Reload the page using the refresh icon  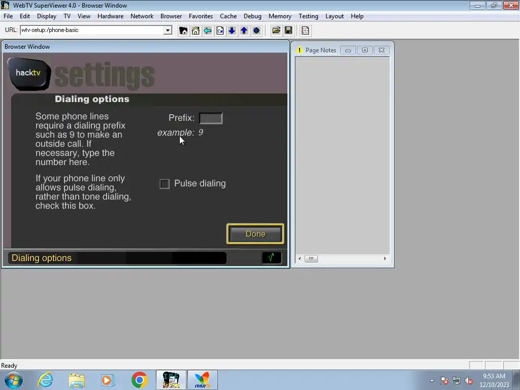coord(220,30)
